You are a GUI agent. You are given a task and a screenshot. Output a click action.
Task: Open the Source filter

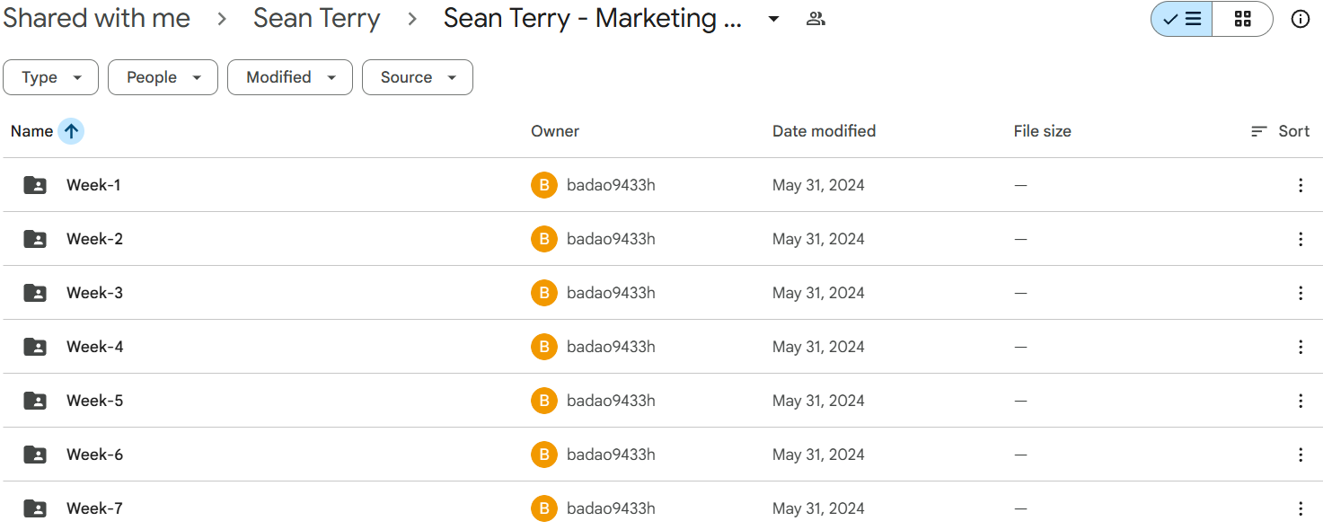coord(417,77)
